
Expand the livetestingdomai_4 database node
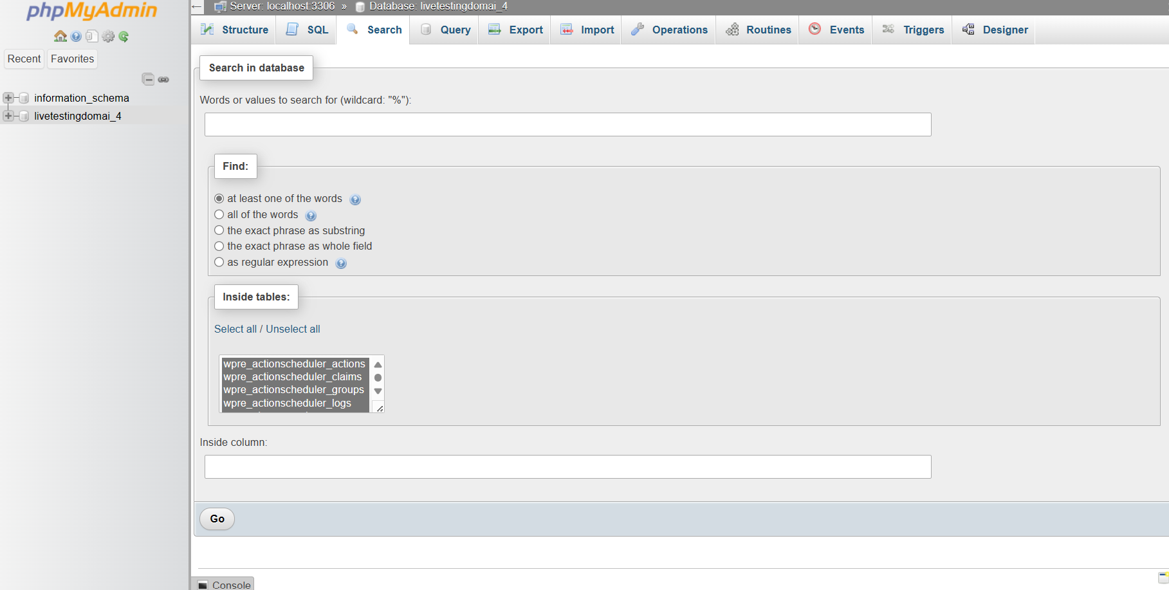point(8,116)
